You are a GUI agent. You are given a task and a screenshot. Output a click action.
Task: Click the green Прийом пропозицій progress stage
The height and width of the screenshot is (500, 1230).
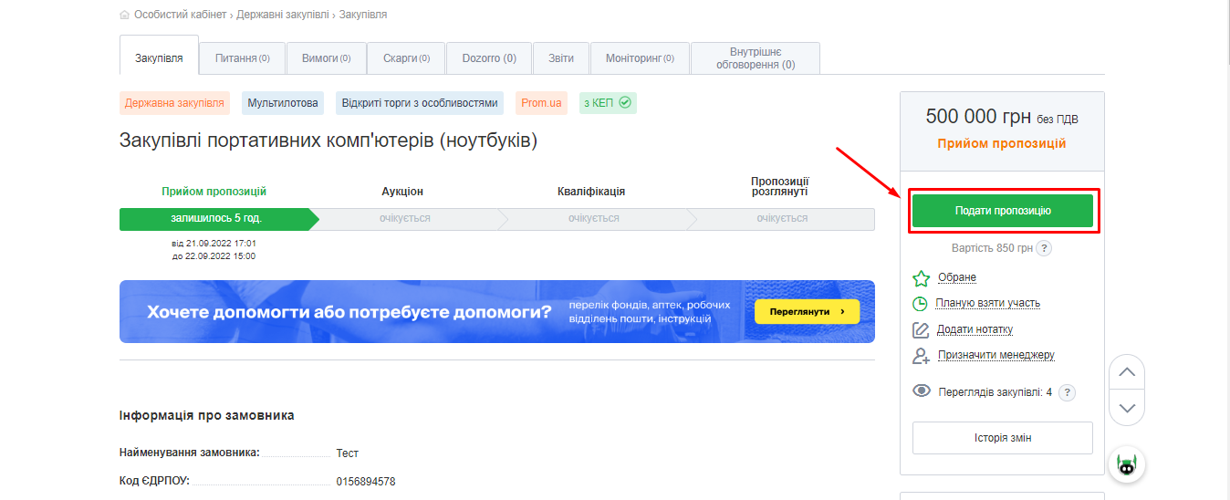pyautogui.click(x=215, y=219)
